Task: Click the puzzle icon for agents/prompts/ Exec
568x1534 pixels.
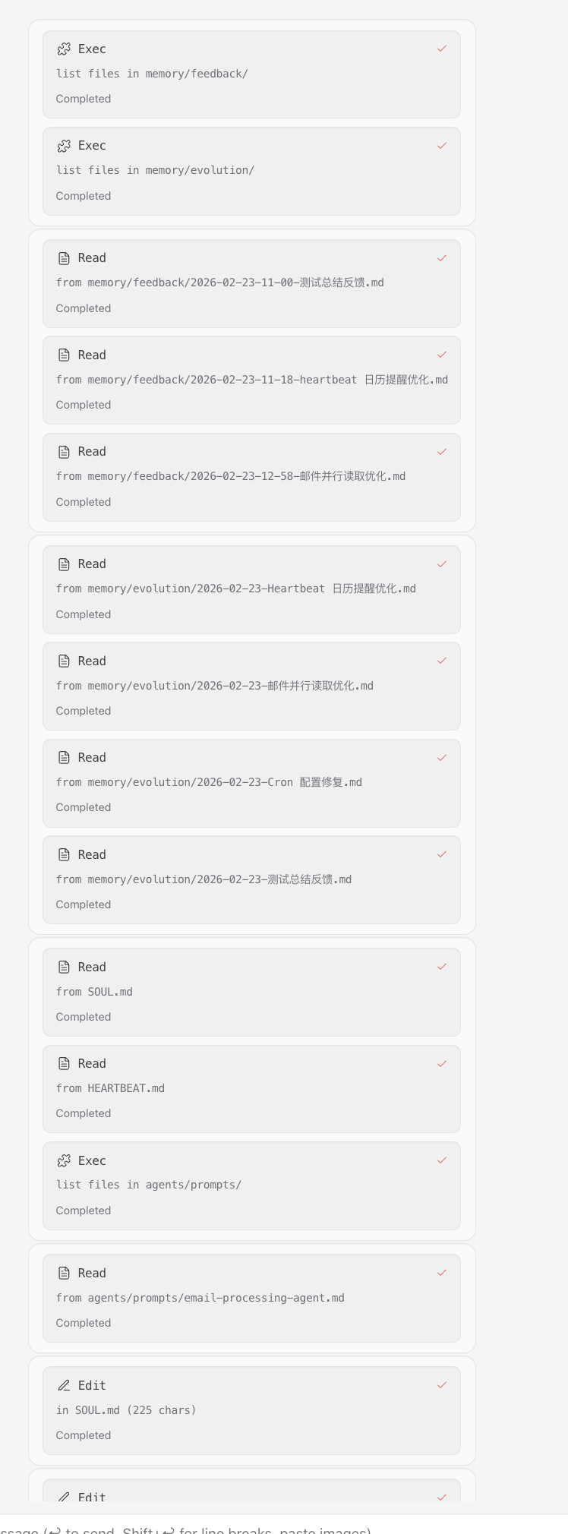Action: pos(65,1161)
